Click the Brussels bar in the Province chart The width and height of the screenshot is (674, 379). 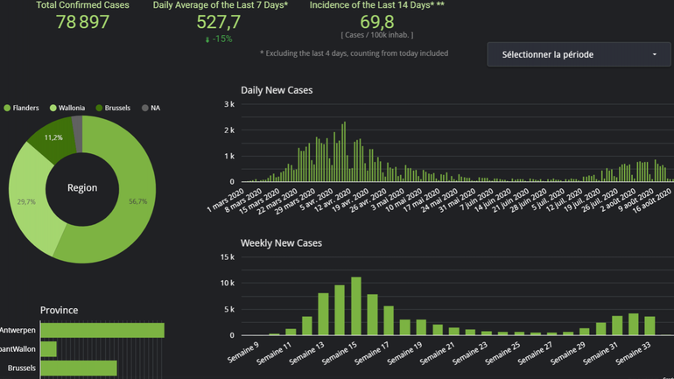coord(79,368)
